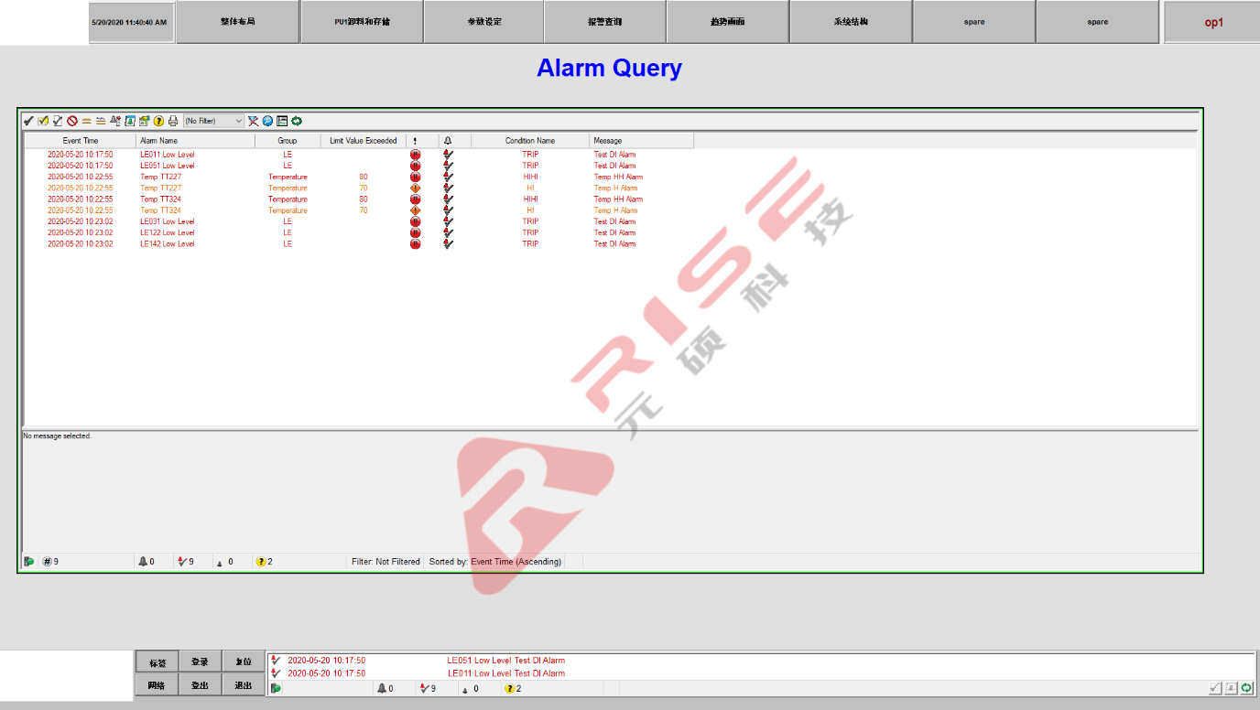Click the funnel with red X icon
1260x710 pixels.
[253, 121]
